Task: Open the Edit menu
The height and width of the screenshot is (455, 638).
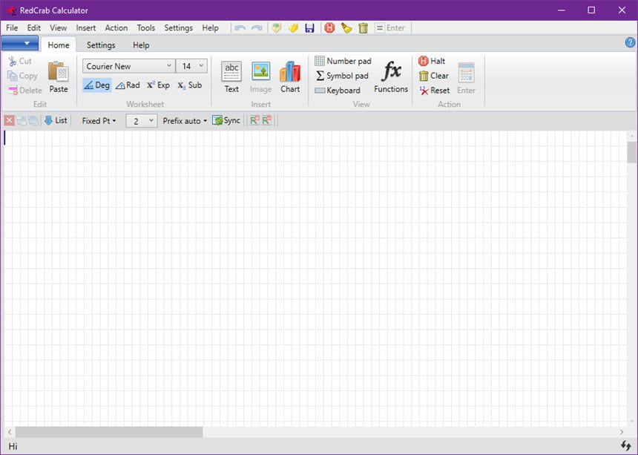Action: tap(34, 28)
